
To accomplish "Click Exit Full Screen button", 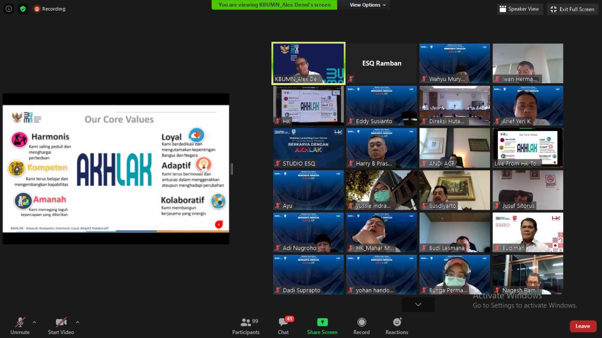I will pyautogui.click(x=572, y=9).
